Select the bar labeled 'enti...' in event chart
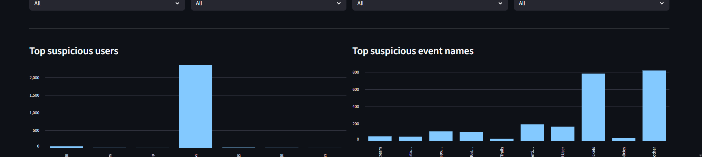This screenshot has width=702, height=157. coord(532,132)
